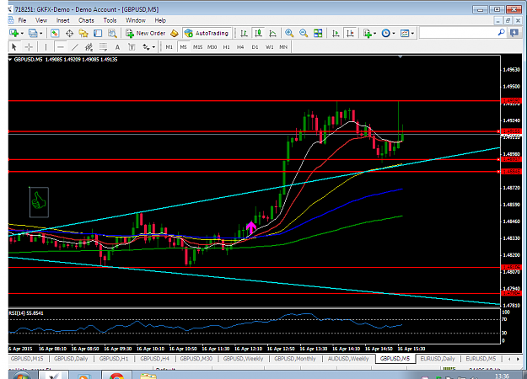
Task: Expand the Profiles dropdown arrow
Action: point(41,33)
